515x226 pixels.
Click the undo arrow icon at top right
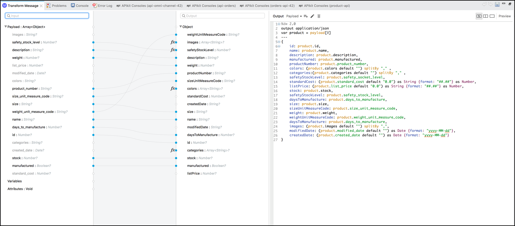click(x=484, y=4)
